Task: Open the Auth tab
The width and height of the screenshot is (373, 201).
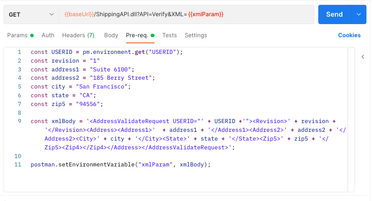Action: tap(48, 35)
